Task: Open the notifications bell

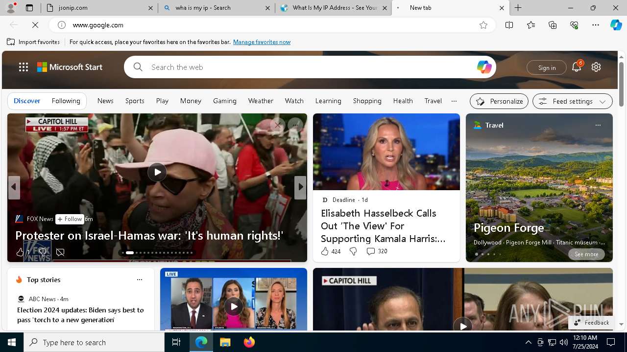Action: point(577,67)
